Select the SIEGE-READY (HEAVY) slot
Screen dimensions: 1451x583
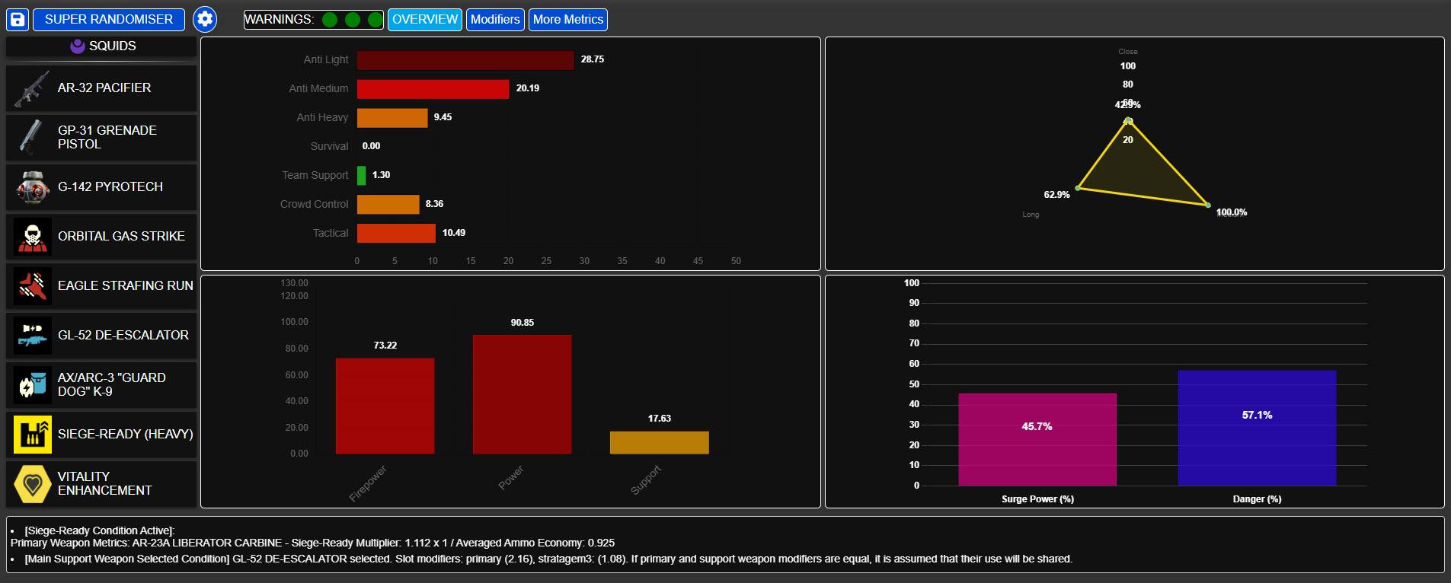point(101,434)
